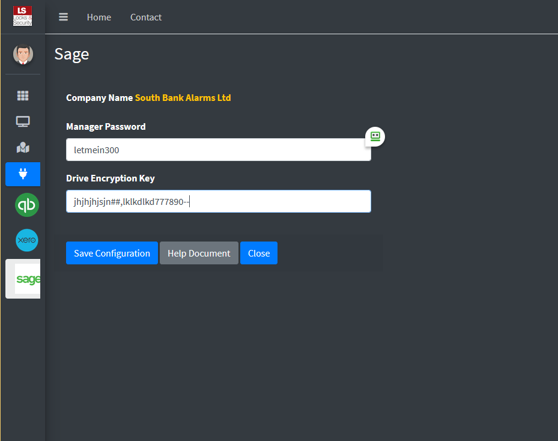This screenshot has height=441, width=558.
Task: Click the LS Locks & Security logo
Action: (x=22, y=16)
